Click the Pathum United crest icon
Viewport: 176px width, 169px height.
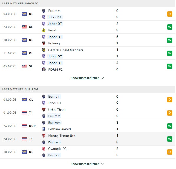(x=44, y=129)
